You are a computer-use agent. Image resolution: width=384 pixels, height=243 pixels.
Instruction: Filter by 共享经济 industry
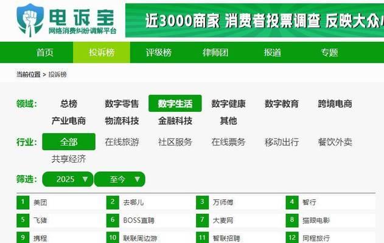point(69,159)
